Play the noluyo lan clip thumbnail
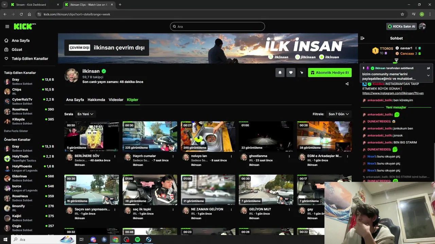 coord(208,137)
